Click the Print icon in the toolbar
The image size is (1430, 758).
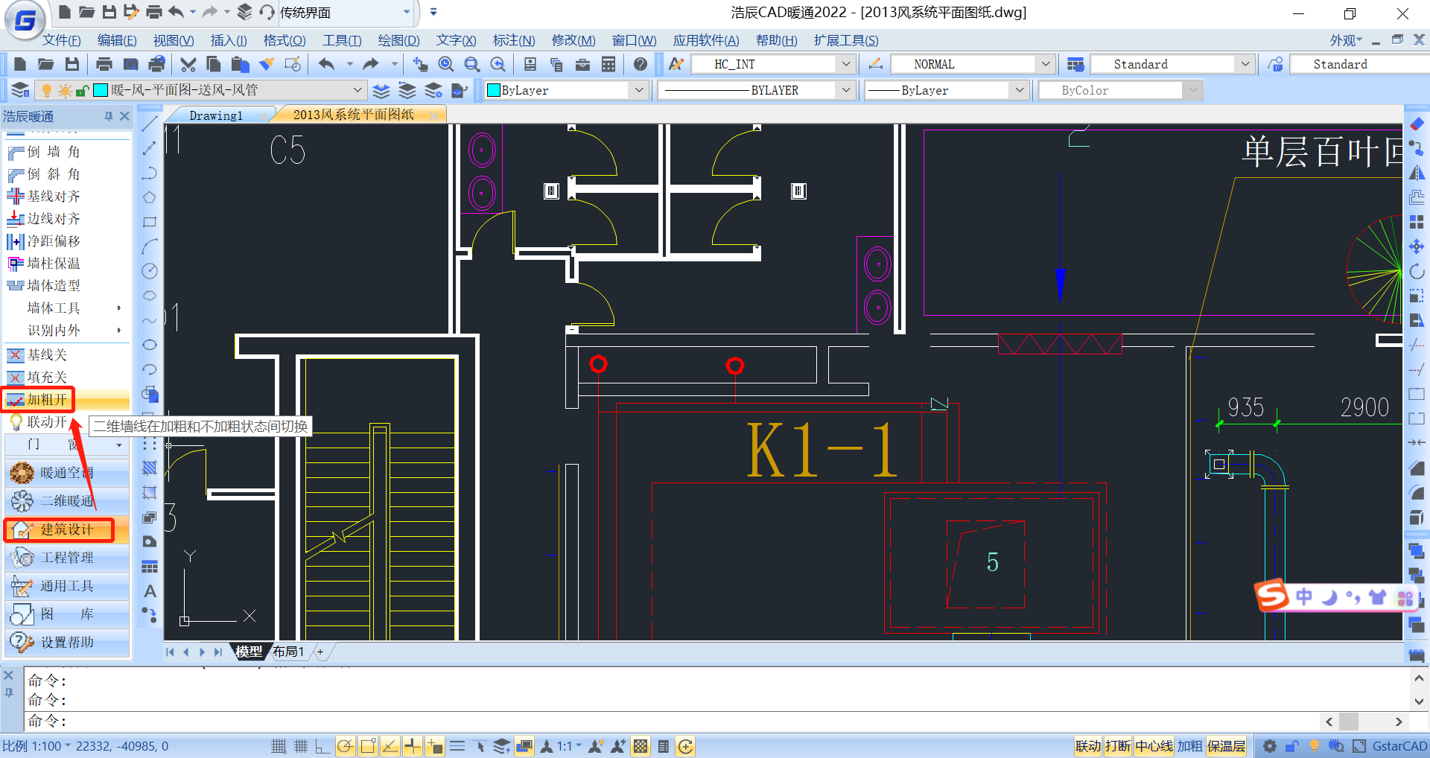[104, 65]
